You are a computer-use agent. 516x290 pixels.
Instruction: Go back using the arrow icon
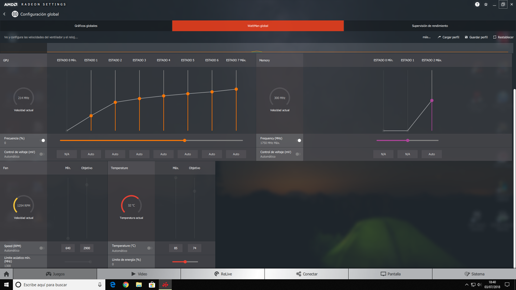[x=4, y=14]
